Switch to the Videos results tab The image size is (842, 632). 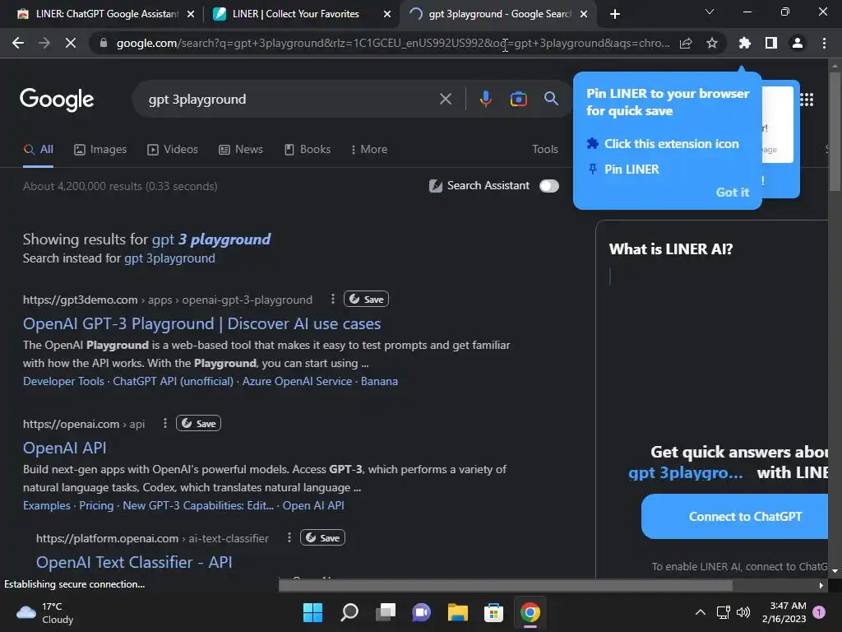[173, 150]
